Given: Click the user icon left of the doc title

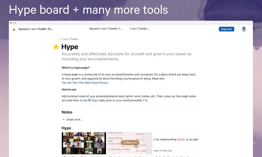Looking at the screenshot, I should (14, 29).
